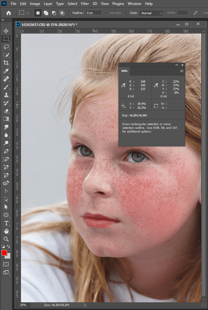Select the Curvature Pen tool

6,183
